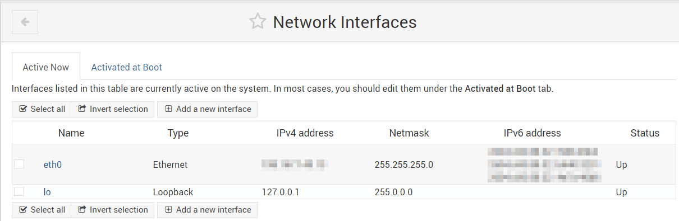
Task: Check the eth0 row checkbox
Action: (19, 164)
